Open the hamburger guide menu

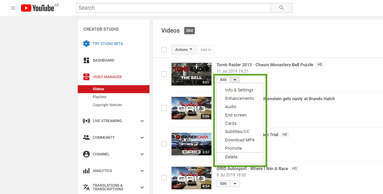tap(13, 8)
